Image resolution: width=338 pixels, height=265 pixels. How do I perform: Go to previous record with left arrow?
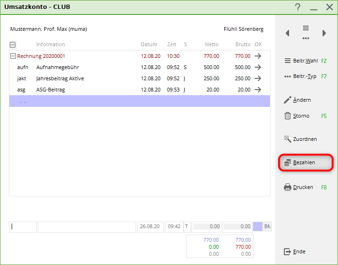pos(287,33)
